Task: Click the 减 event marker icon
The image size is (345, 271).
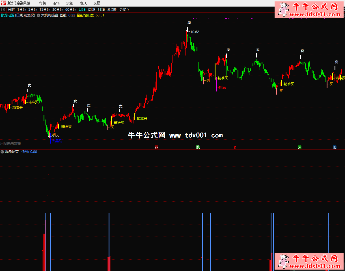Action: tap(299, 147)
